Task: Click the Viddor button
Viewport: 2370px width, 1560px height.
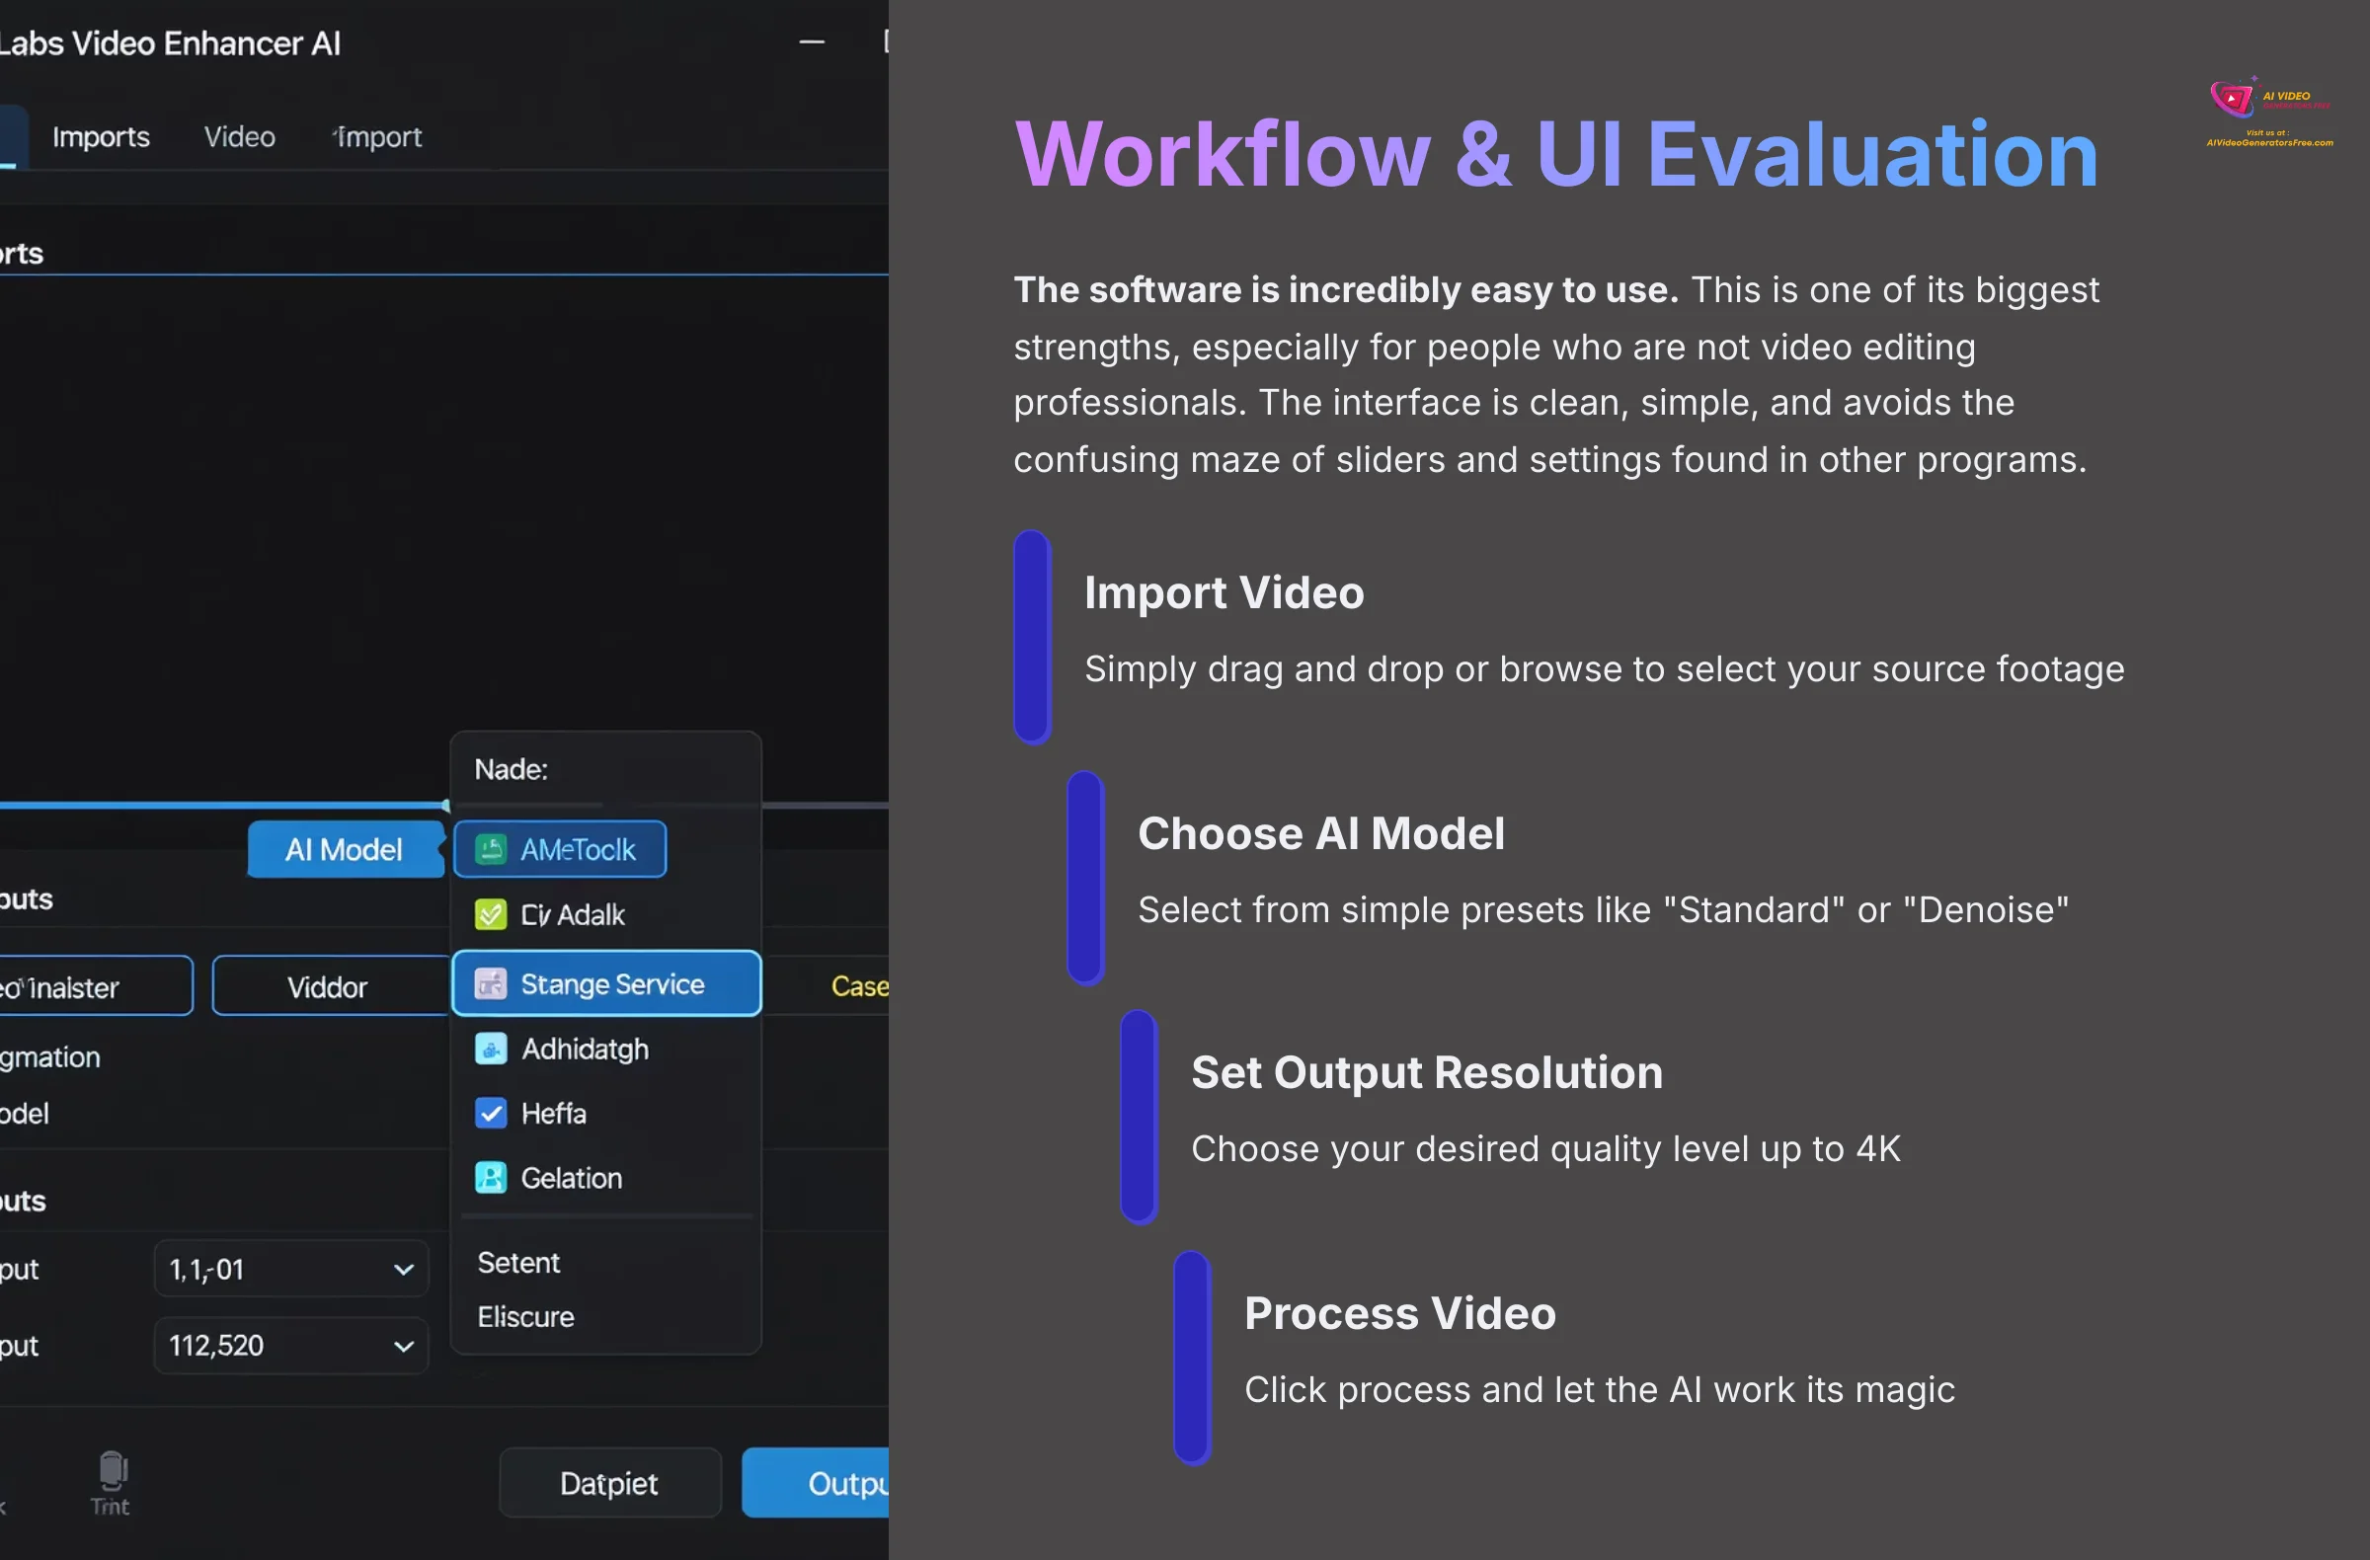Action: pos(331,986)
